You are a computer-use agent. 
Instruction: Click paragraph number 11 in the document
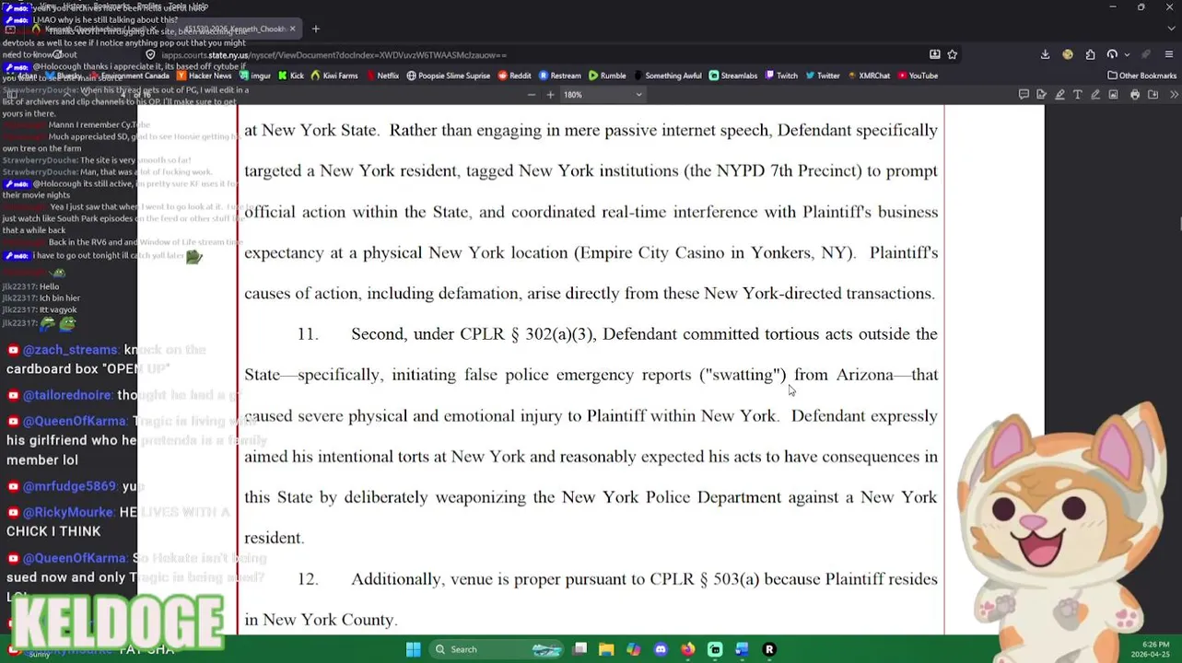(307, 334)
